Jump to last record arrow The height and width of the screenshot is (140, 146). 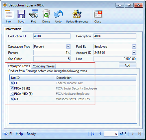coord(140,134)
